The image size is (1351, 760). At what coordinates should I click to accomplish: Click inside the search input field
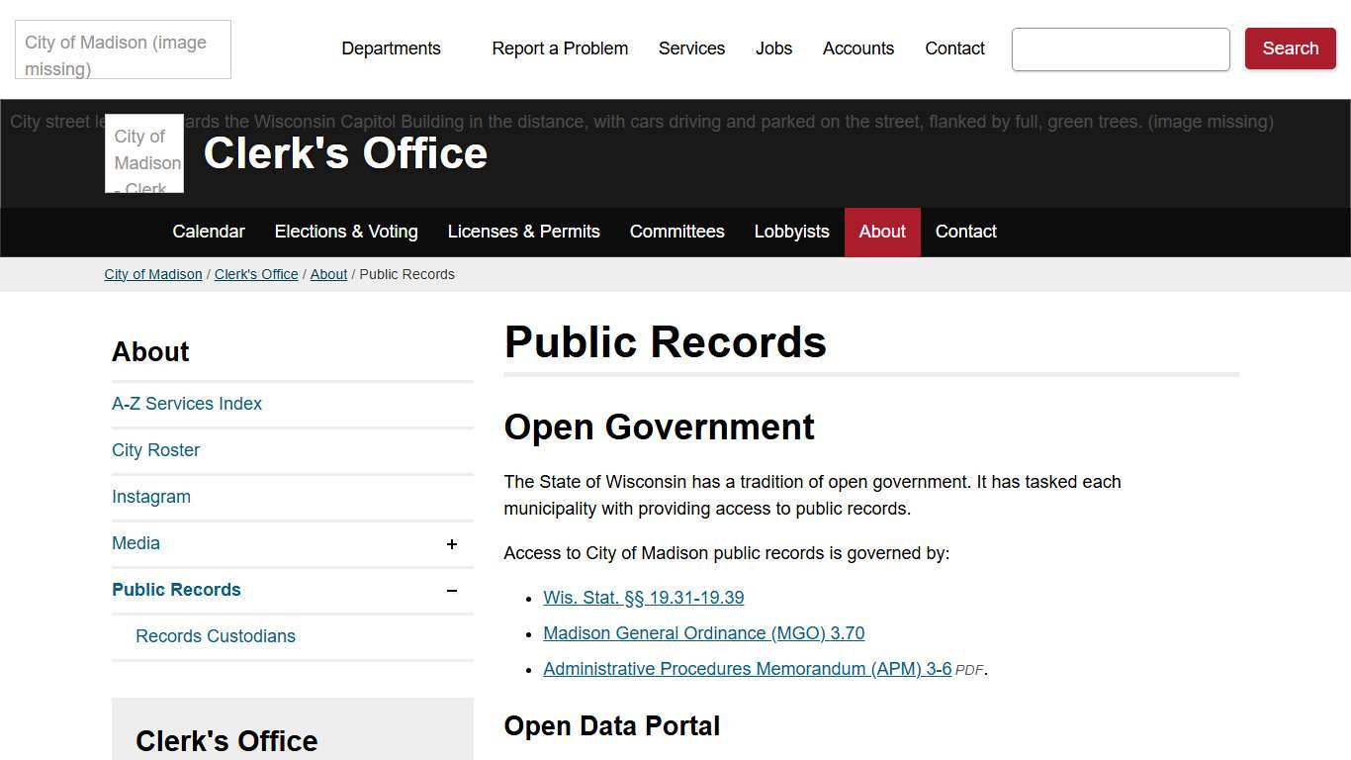(1120, 48)
